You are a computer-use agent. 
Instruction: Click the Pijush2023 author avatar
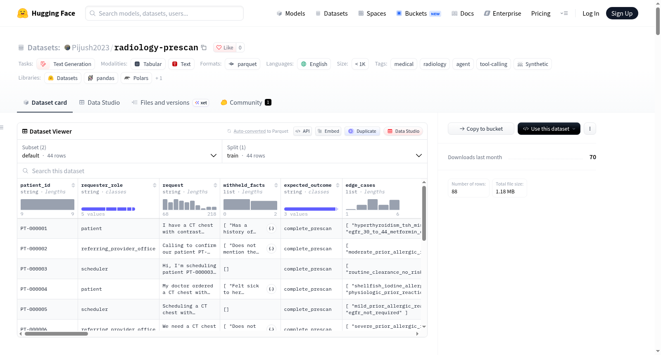click(x=67, y=47)
